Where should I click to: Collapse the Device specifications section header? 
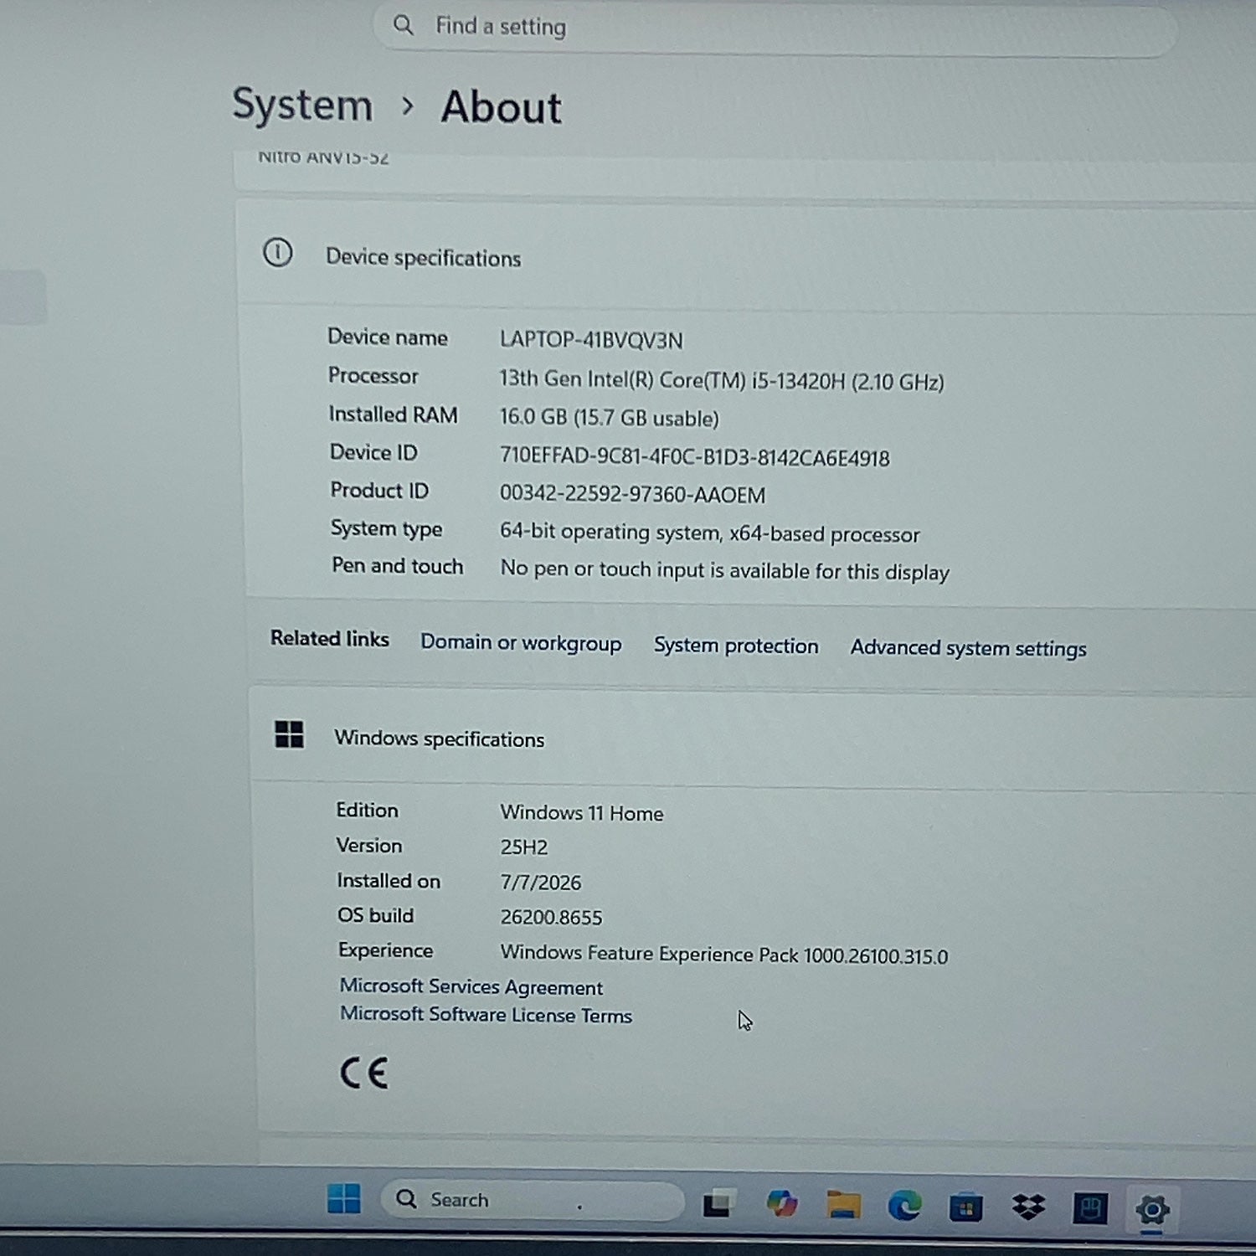click(x=745, y=255)
